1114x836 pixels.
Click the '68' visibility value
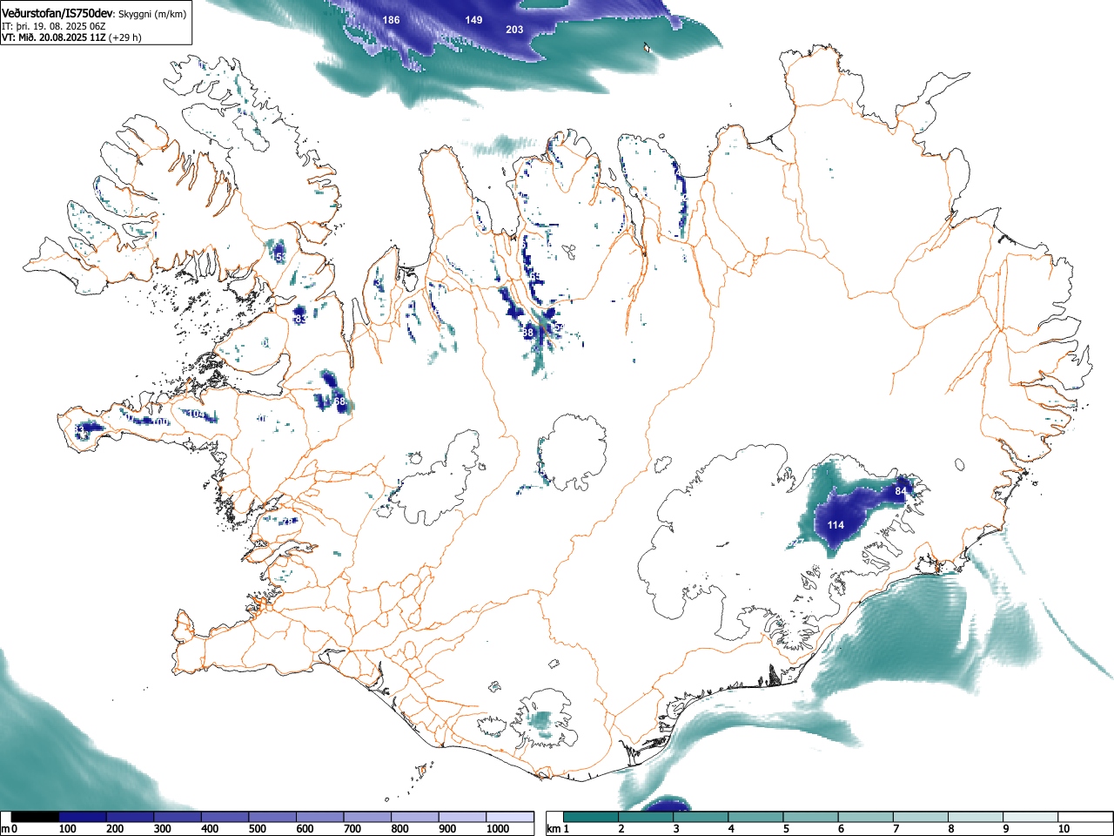pyautogui.click(x=339, y=401)
